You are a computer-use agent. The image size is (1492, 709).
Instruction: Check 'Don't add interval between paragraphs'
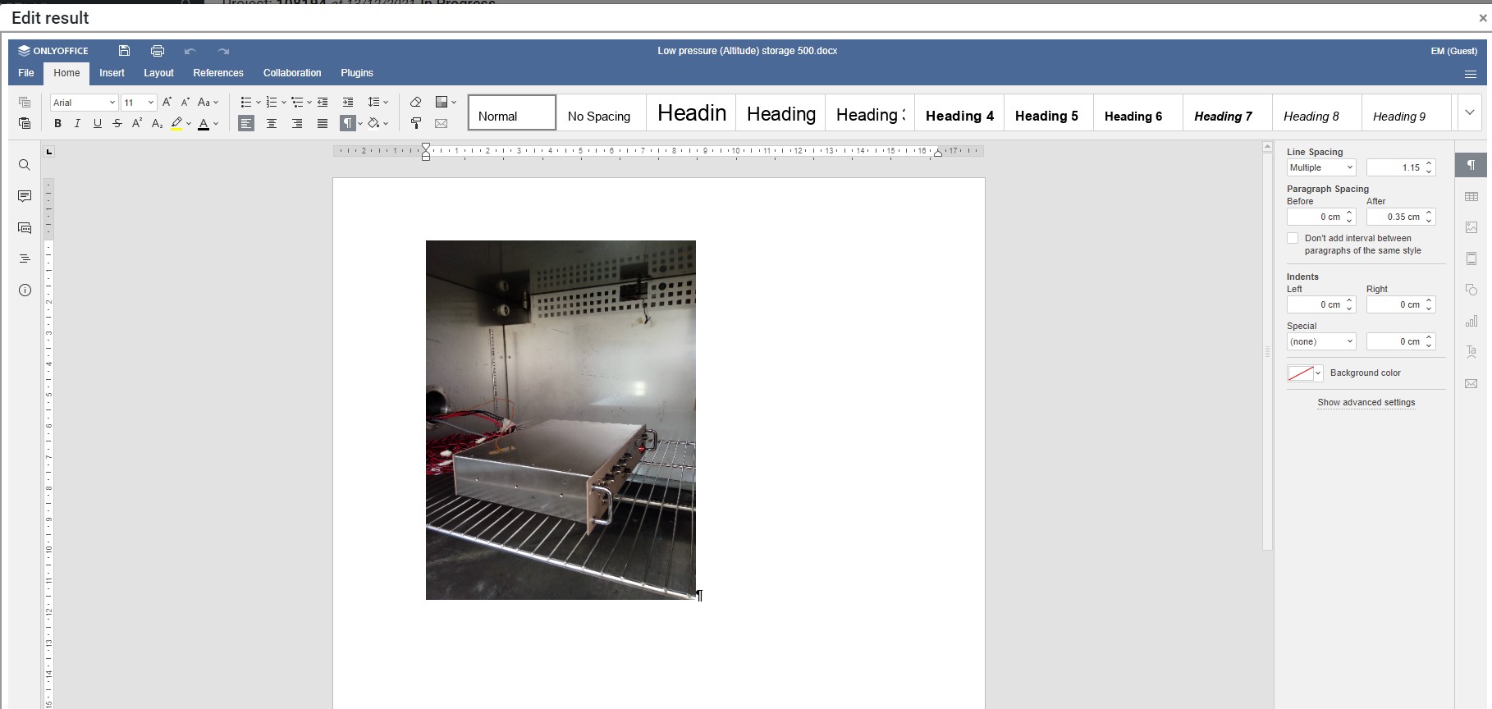(x=1293, y=238)
